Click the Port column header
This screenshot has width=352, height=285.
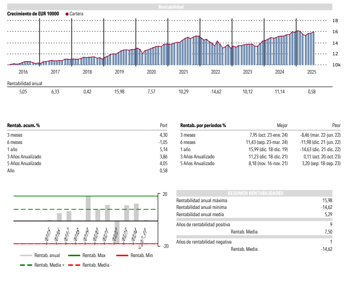tap(163, 126)
